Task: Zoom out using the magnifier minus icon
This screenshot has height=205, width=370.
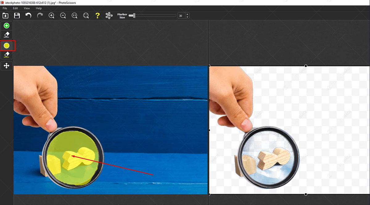Action: 63,15
